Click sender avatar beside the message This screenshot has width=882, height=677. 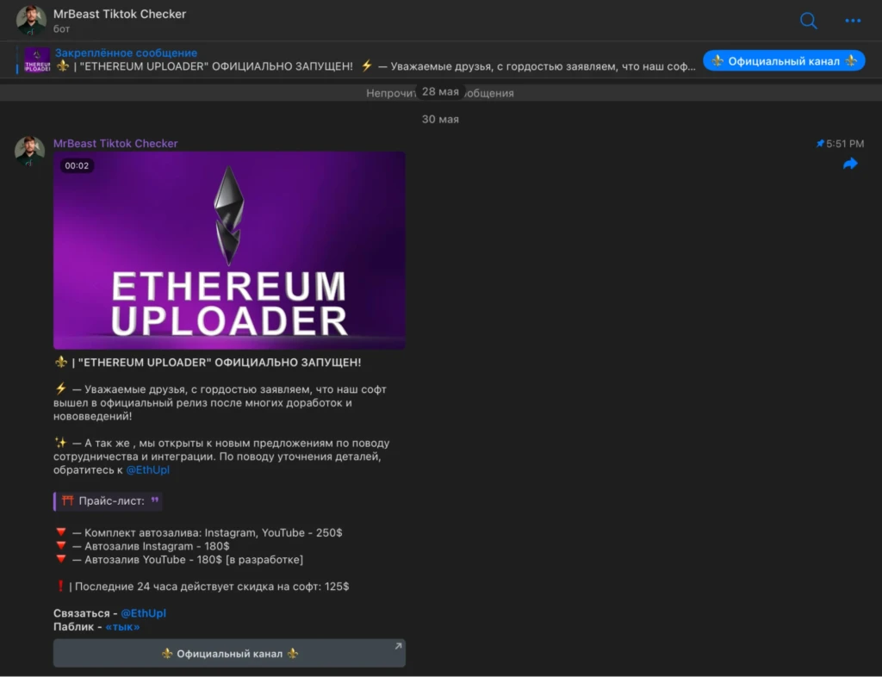tap(30, 152)
